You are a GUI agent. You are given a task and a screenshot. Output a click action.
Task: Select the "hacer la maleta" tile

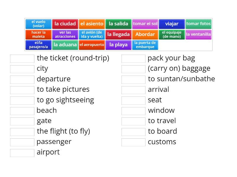pyautogui.click(x=39, y=35)
